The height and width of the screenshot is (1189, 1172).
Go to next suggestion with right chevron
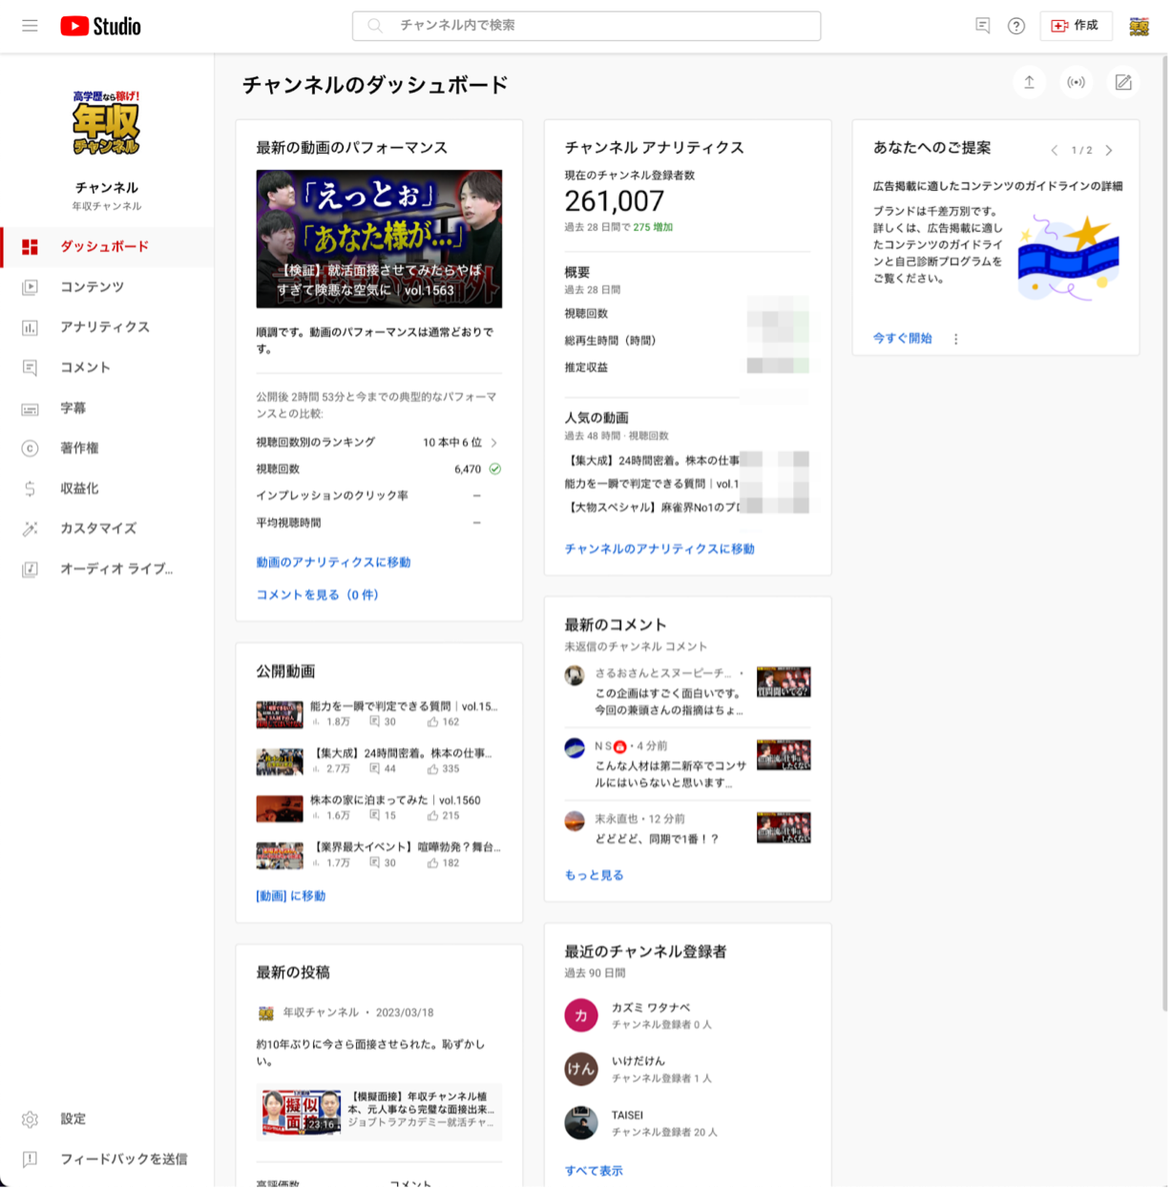click(x=1109, y=150)
